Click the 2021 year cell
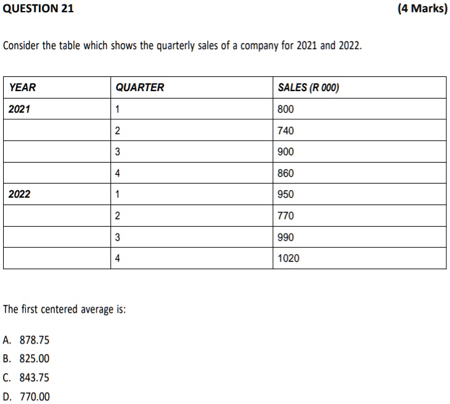 coord(57,109)
